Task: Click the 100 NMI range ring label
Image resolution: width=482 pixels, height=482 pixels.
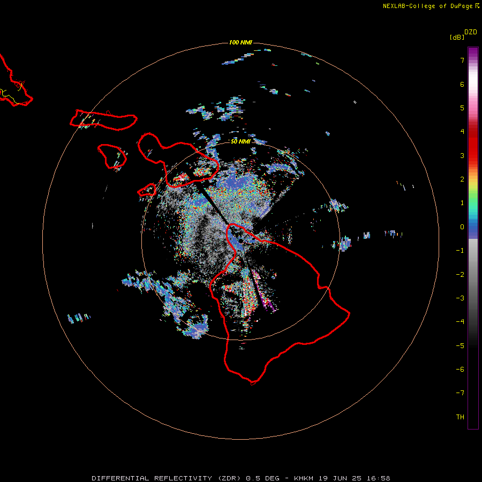Action: 240,42
